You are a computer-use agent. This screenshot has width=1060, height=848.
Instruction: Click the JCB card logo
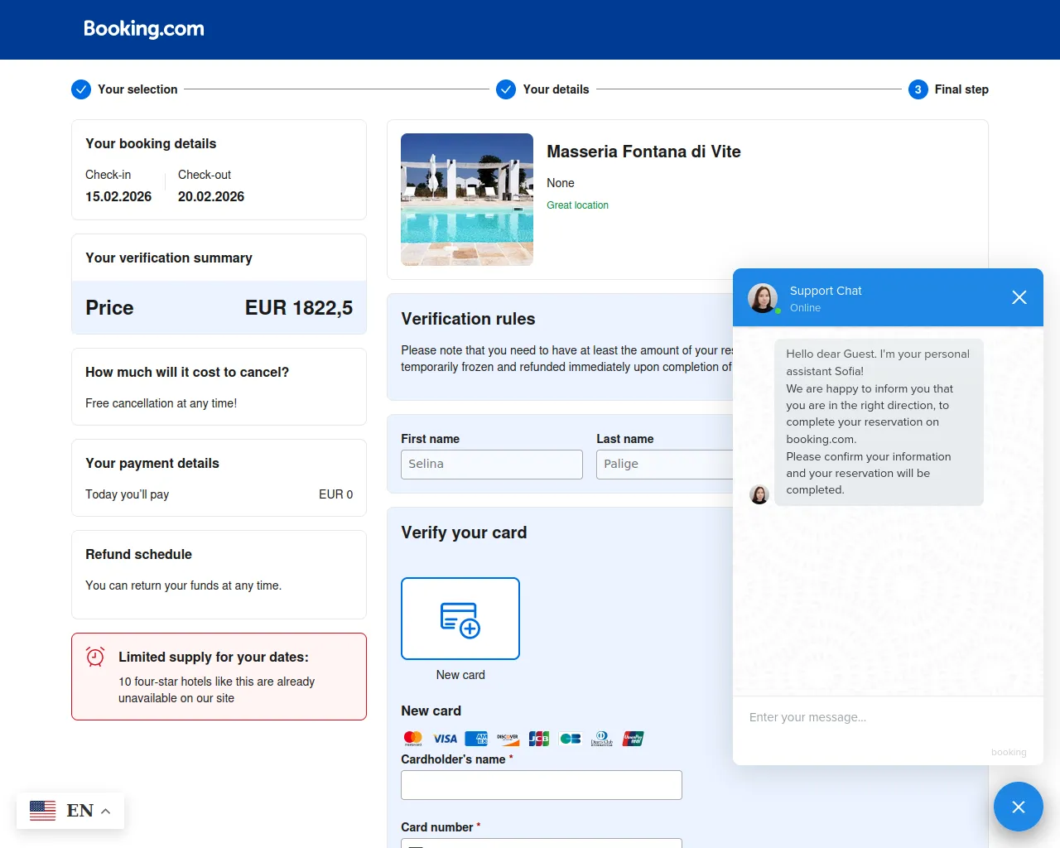[x=539, y=738]
